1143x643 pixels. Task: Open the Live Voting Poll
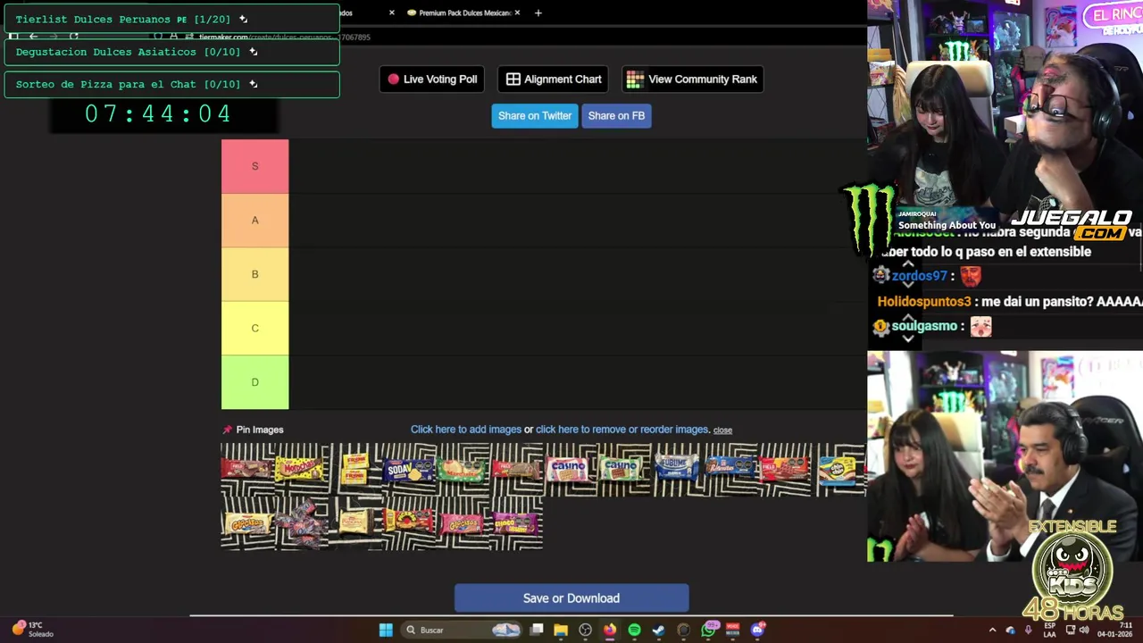tap(433, 79)
